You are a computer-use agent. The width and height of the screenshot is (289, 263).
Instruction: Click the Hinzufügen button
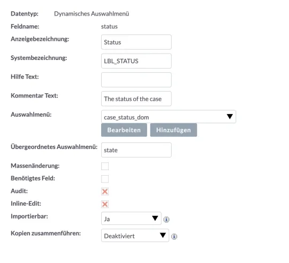tap(173, 130)
